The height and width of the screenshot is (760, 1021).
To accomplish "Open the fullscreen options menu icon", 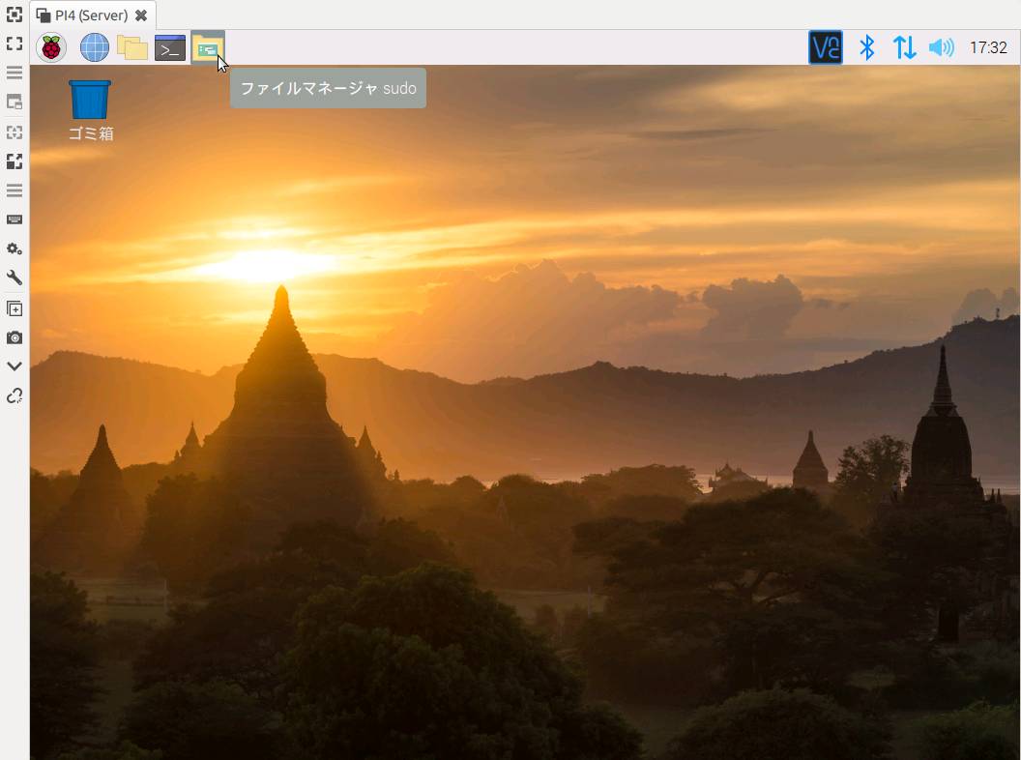I will [15, 73].
